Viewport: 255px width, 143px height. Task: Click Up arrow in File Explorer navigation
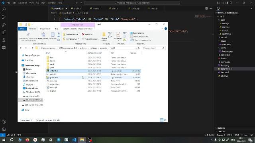(x=33, y=48)
